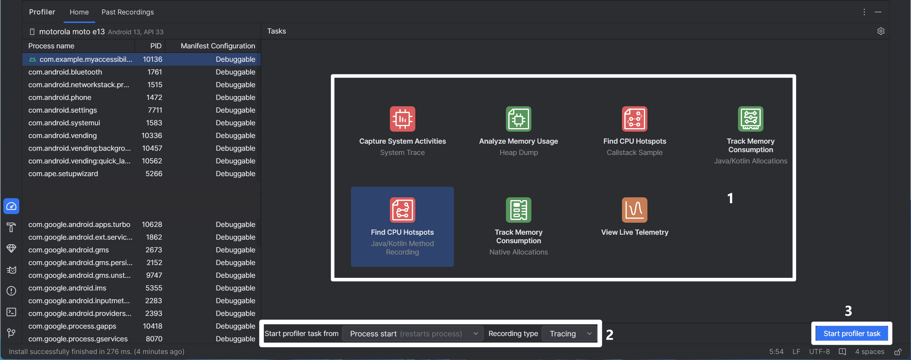Click the Install successfully finished status message
The width and height of the screenshot is (911, 360).
click(x=97, y=352)
